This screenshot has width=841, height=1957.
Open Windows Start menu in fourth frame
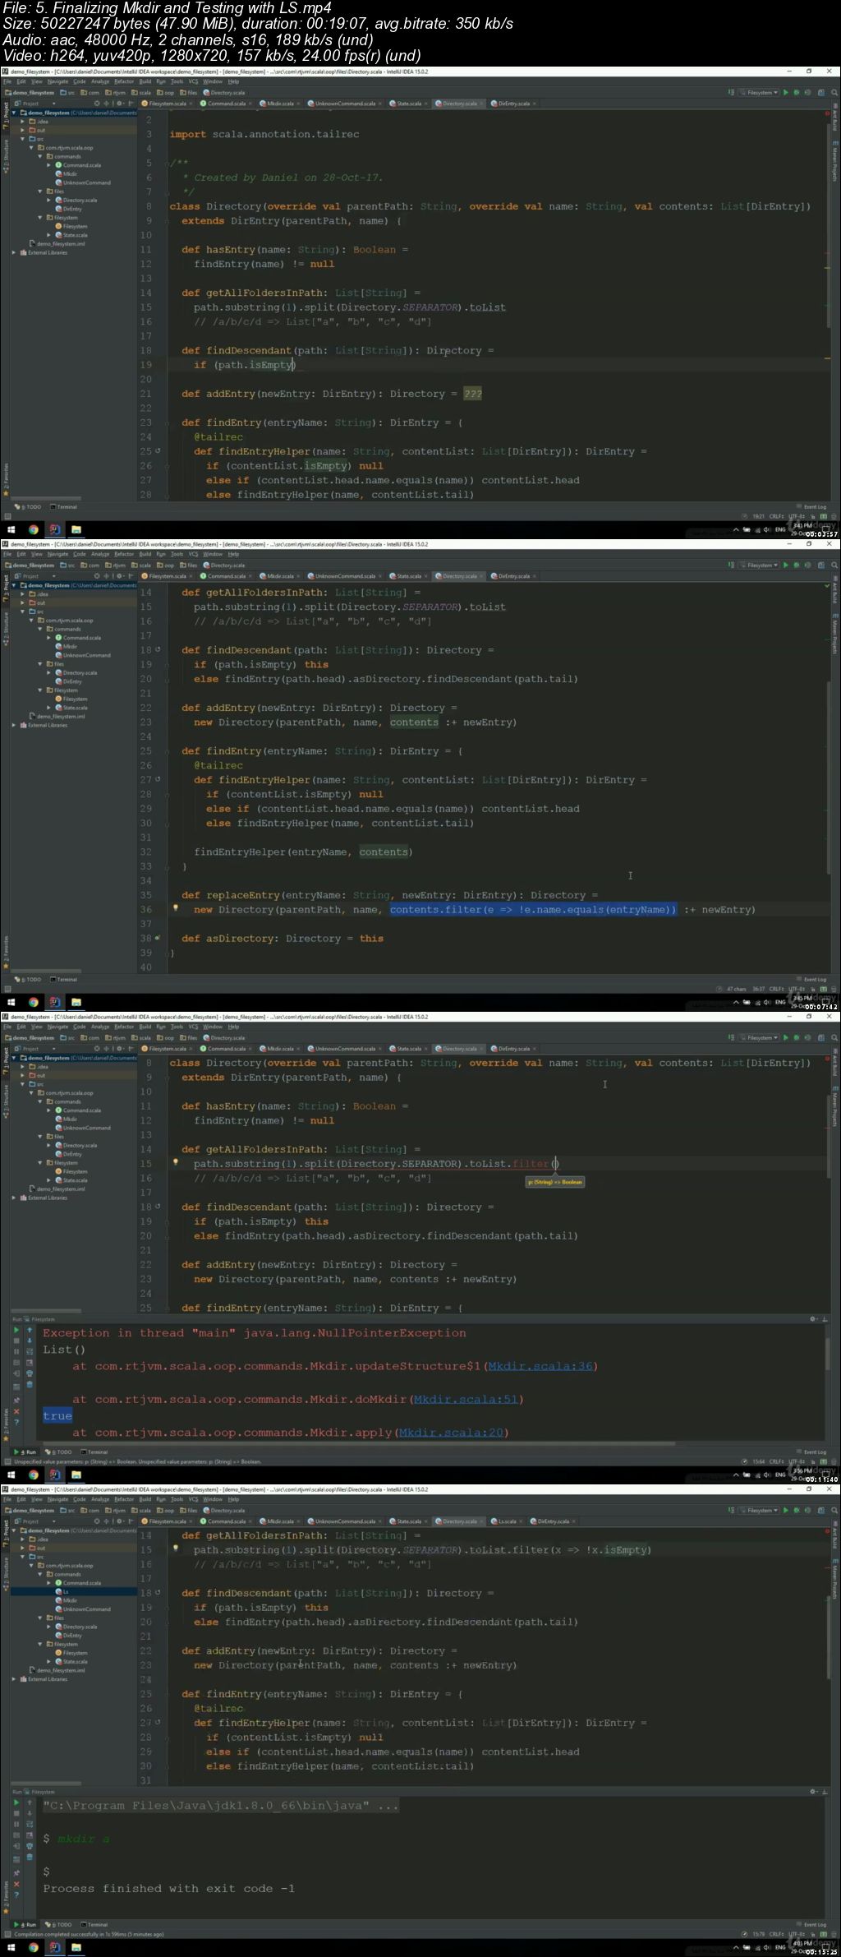coord(11,1947)
